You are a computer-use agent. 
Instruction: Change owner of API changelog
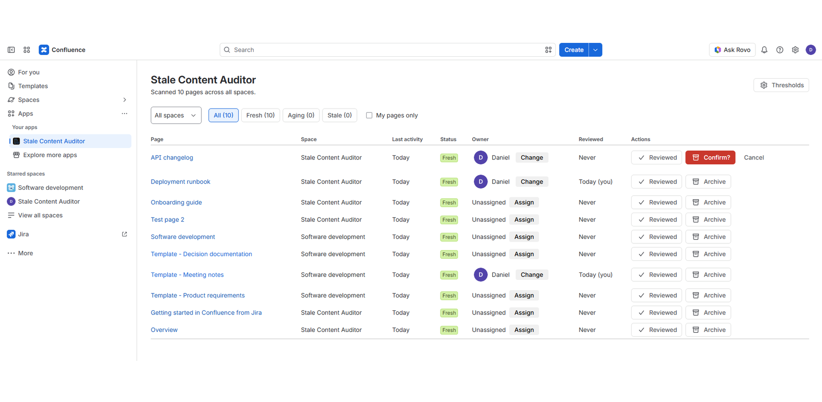[x=532, y=158]
